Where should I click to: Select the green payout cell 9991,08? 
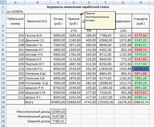pyautogui.click(x=141, y=88)
